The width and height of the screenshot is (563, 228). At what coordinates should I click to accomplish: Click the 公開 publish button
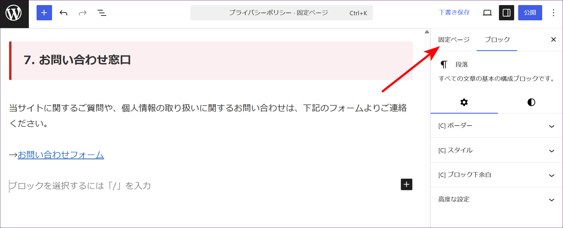click(530, 13)
